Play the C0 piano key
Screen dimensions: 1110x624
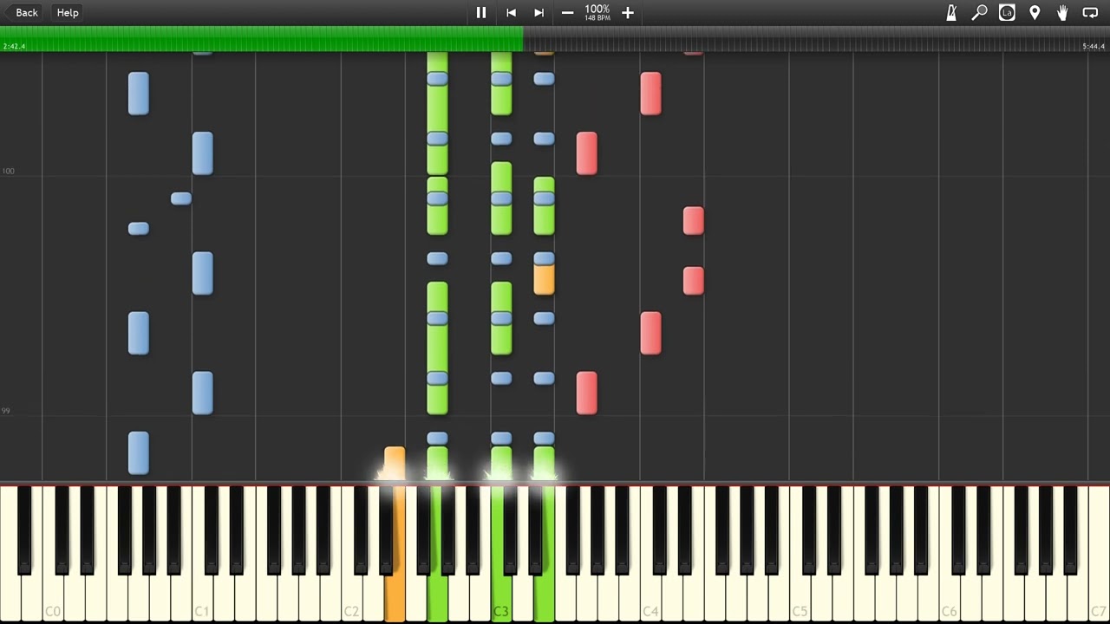[53, 598]
